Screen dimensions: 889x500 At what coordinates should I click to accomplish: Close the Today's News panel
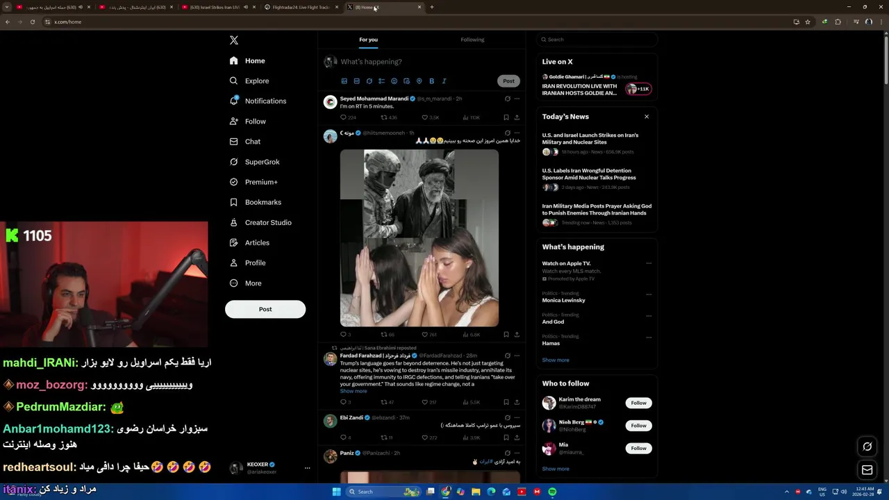coord(647,117)
